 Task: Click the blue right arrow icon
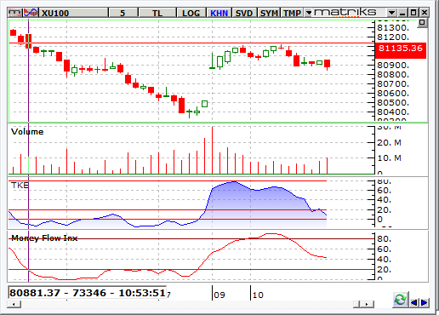click(x=425, y=303)
